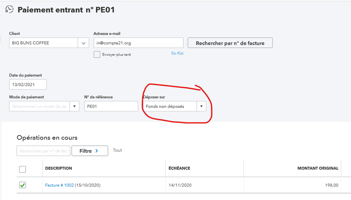The image size is (351, 200).
Task: Click the 14/11/2020 due date cell
Action: pos(180,185)
